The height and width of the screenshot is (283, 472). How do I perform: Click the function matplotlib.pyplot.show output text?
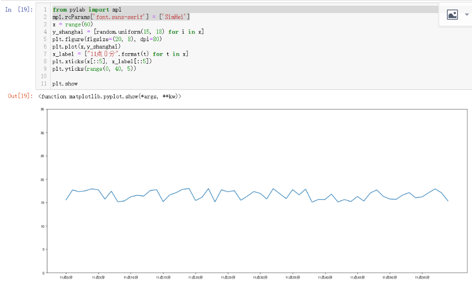pos(110,96)
